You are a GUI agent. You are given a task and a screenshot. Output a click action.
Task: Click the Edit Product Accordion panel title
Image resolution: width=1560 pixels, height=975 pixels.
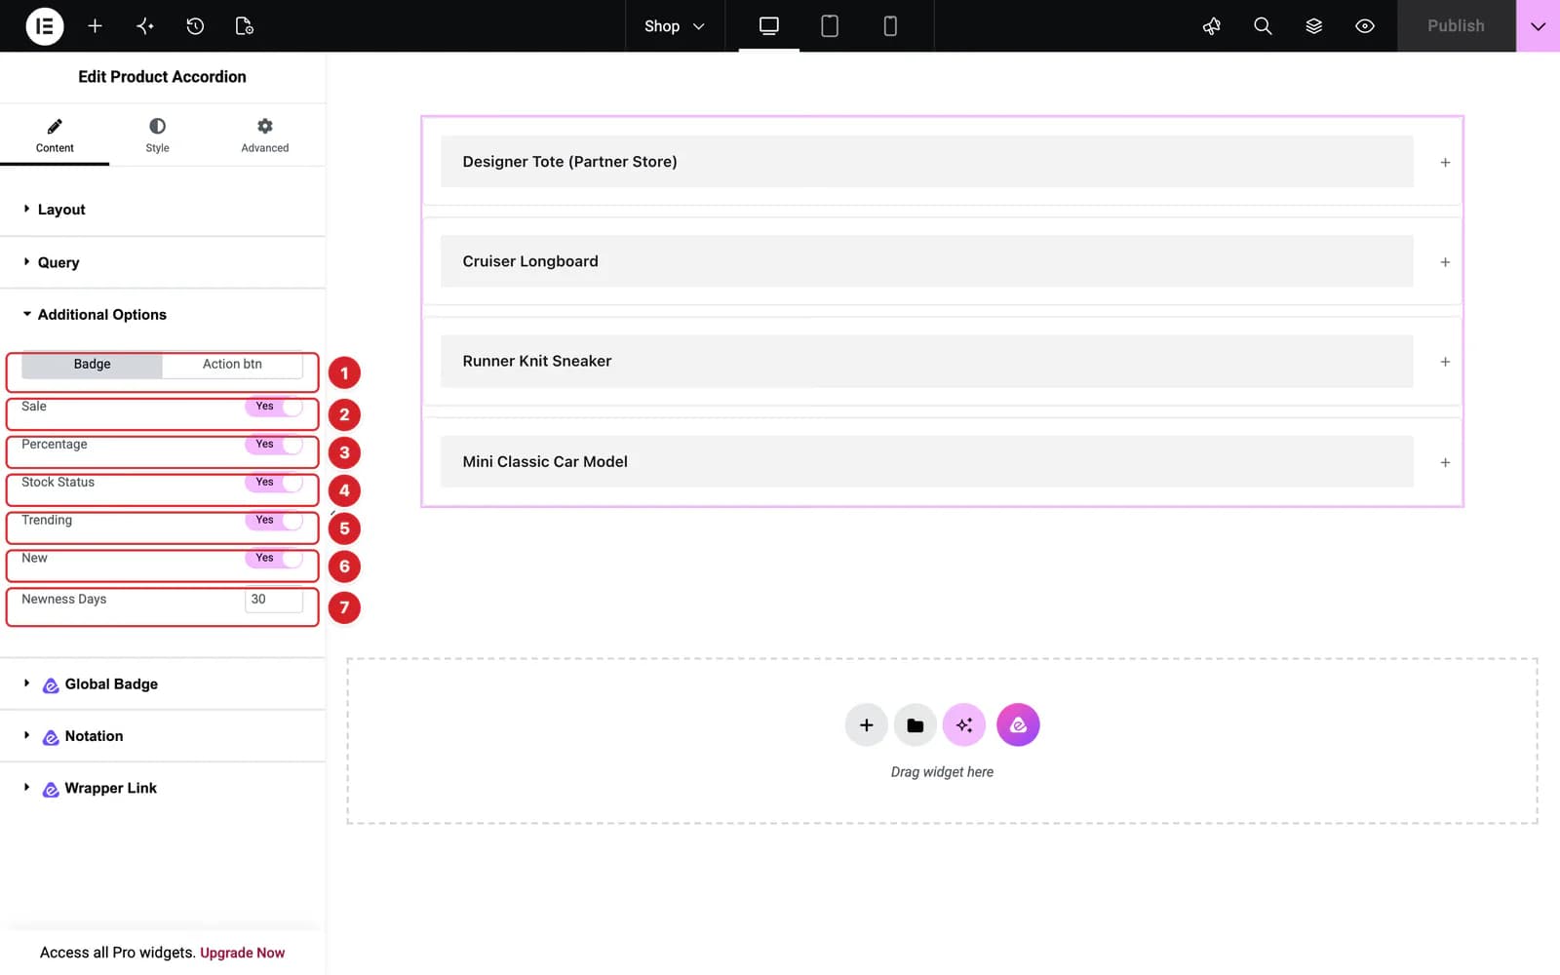tap(162, 77)
